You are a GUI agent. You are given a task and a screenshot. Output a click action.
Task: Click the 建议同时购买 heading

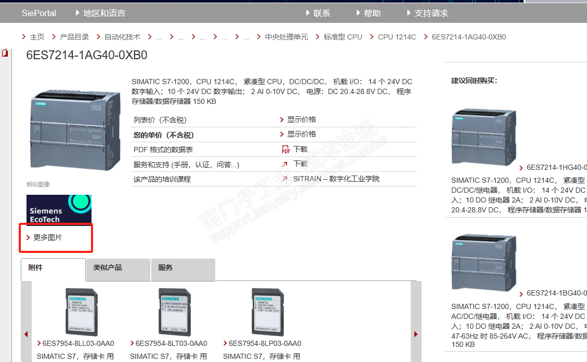pos(474,81)
